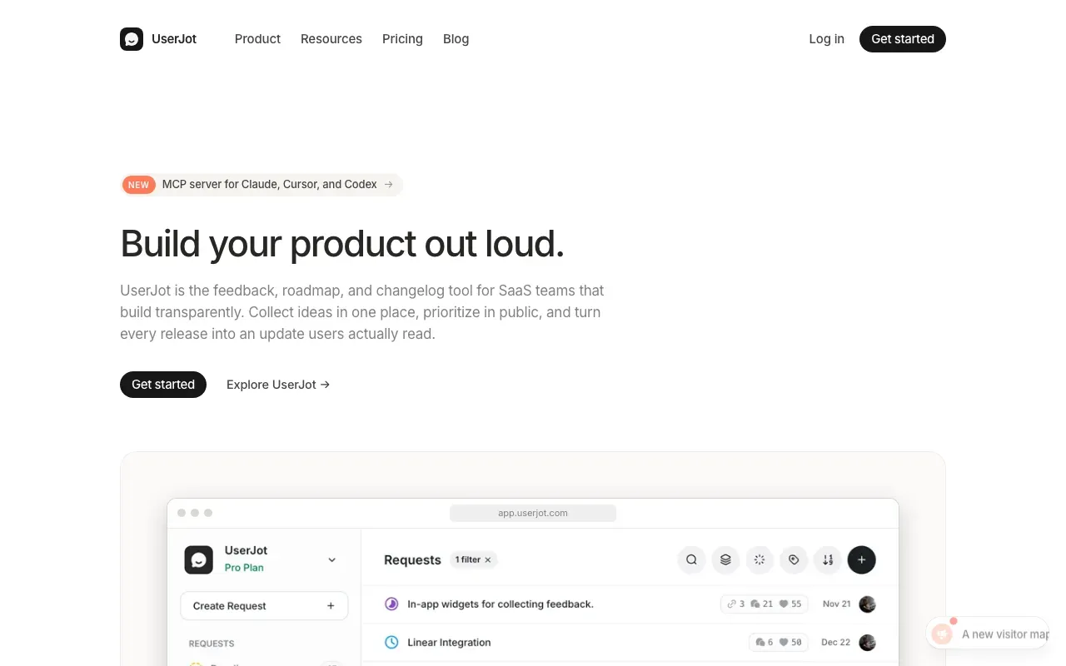Viewport: 1066px width, 666px height.
Task: Click the Nov 21 date
Action: (837, 604)
